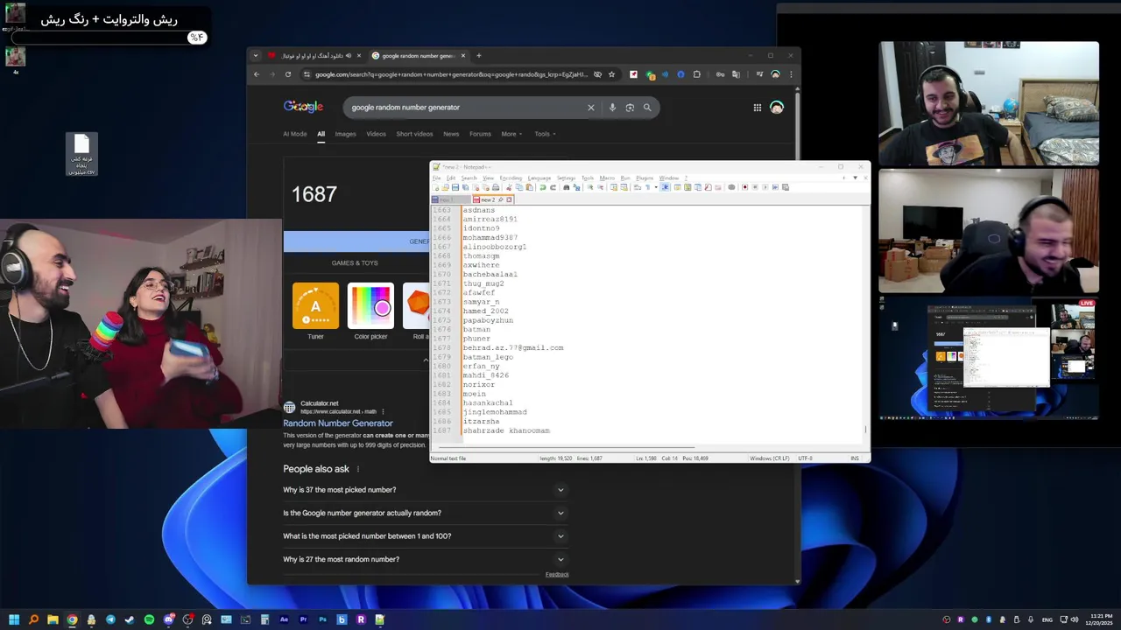This screenshot has height=630, width=1121.
Task: Click line 'behrad.az.77@gmail.com' in Notepad++
Action: 513,348
